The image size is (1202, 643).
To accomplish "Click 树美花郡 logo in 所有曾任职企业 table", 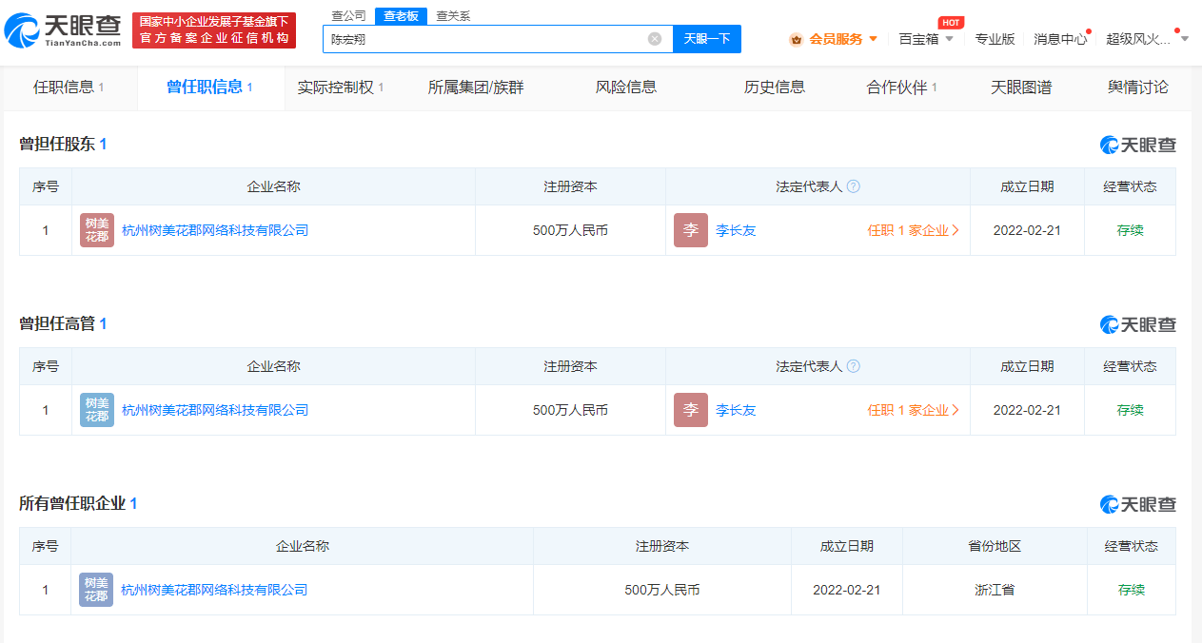I will 96,590.
